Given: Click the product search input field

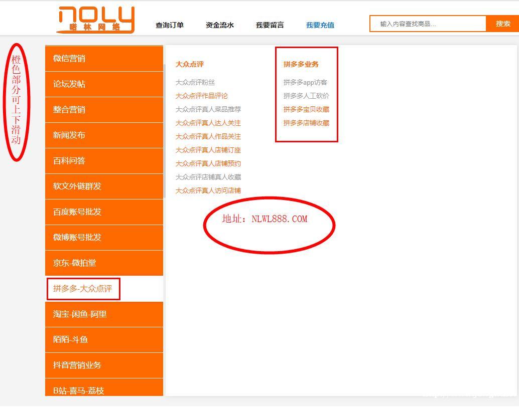Looking at the screenshot, I should coord(428,24).
